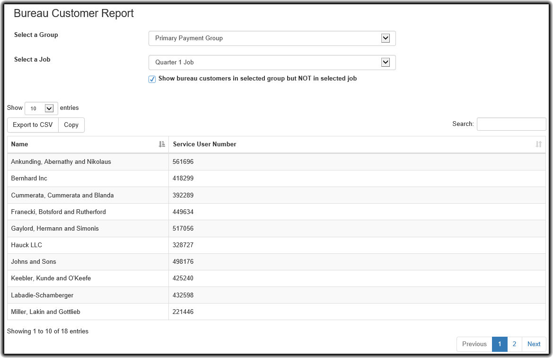Click the Name column sort icon
This screenshot has height=358, width=553.
tap(162, 144)
